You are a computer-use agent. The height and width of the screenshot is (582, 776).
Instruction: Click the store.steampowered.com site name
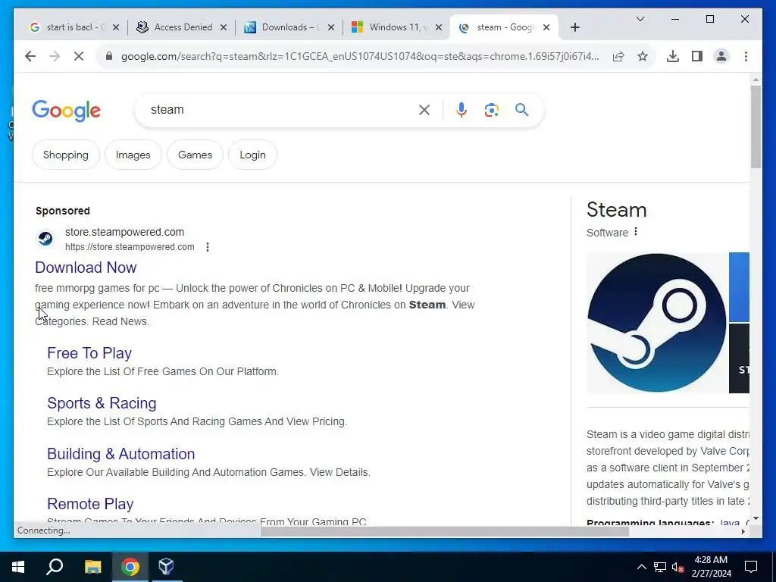coord(125,232)
